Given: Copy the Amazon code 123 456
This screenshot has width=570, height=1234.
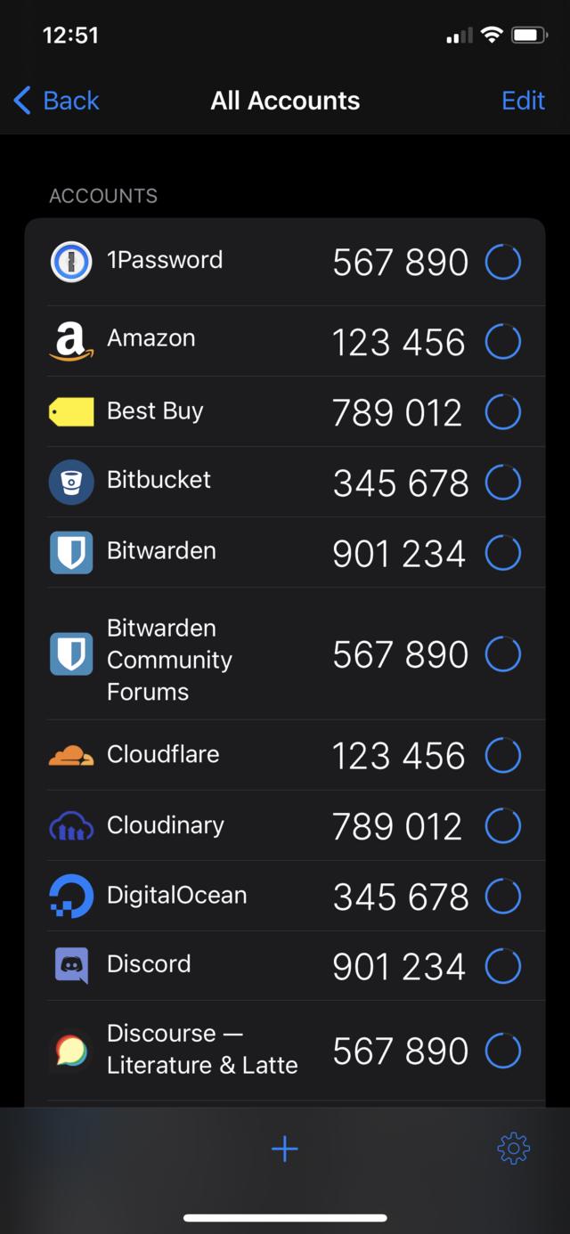Looking at the screenshot, I should [399, 343].
